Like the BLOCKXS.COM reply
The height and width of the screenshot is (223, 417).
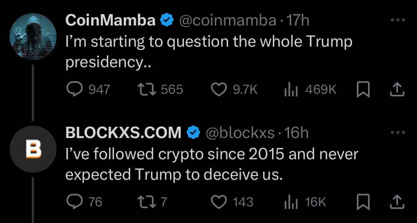click(219, 202)
